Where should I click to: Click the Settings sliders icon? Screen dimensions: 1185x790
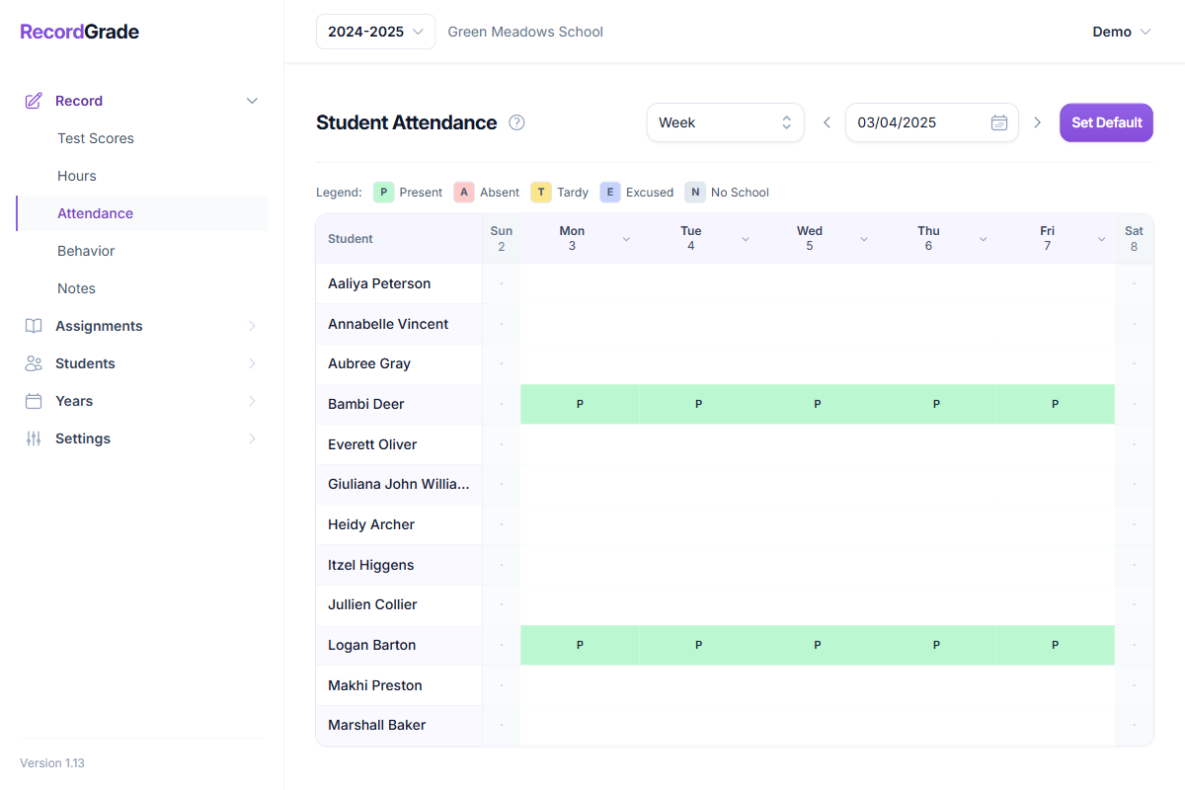[34, 438]
